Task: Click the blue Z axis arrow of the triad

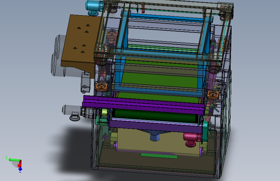Action: 20,169
